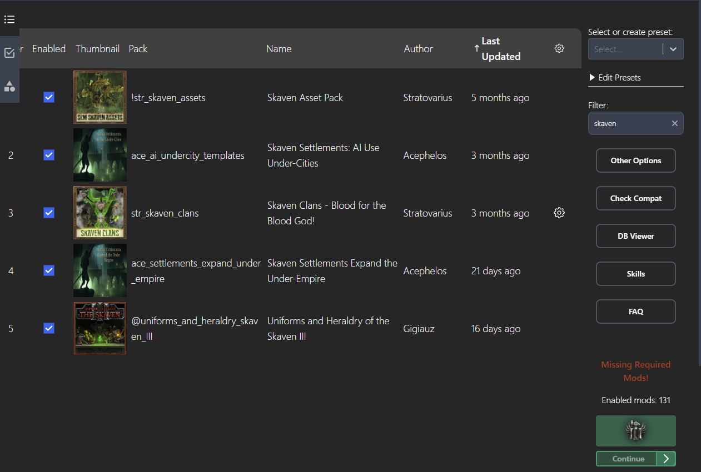Image resolution: width=701 pixels, height=472 pixels.
Task: Click author Stratovarius in str_skaven_clans row
Action: coord(427,213)
